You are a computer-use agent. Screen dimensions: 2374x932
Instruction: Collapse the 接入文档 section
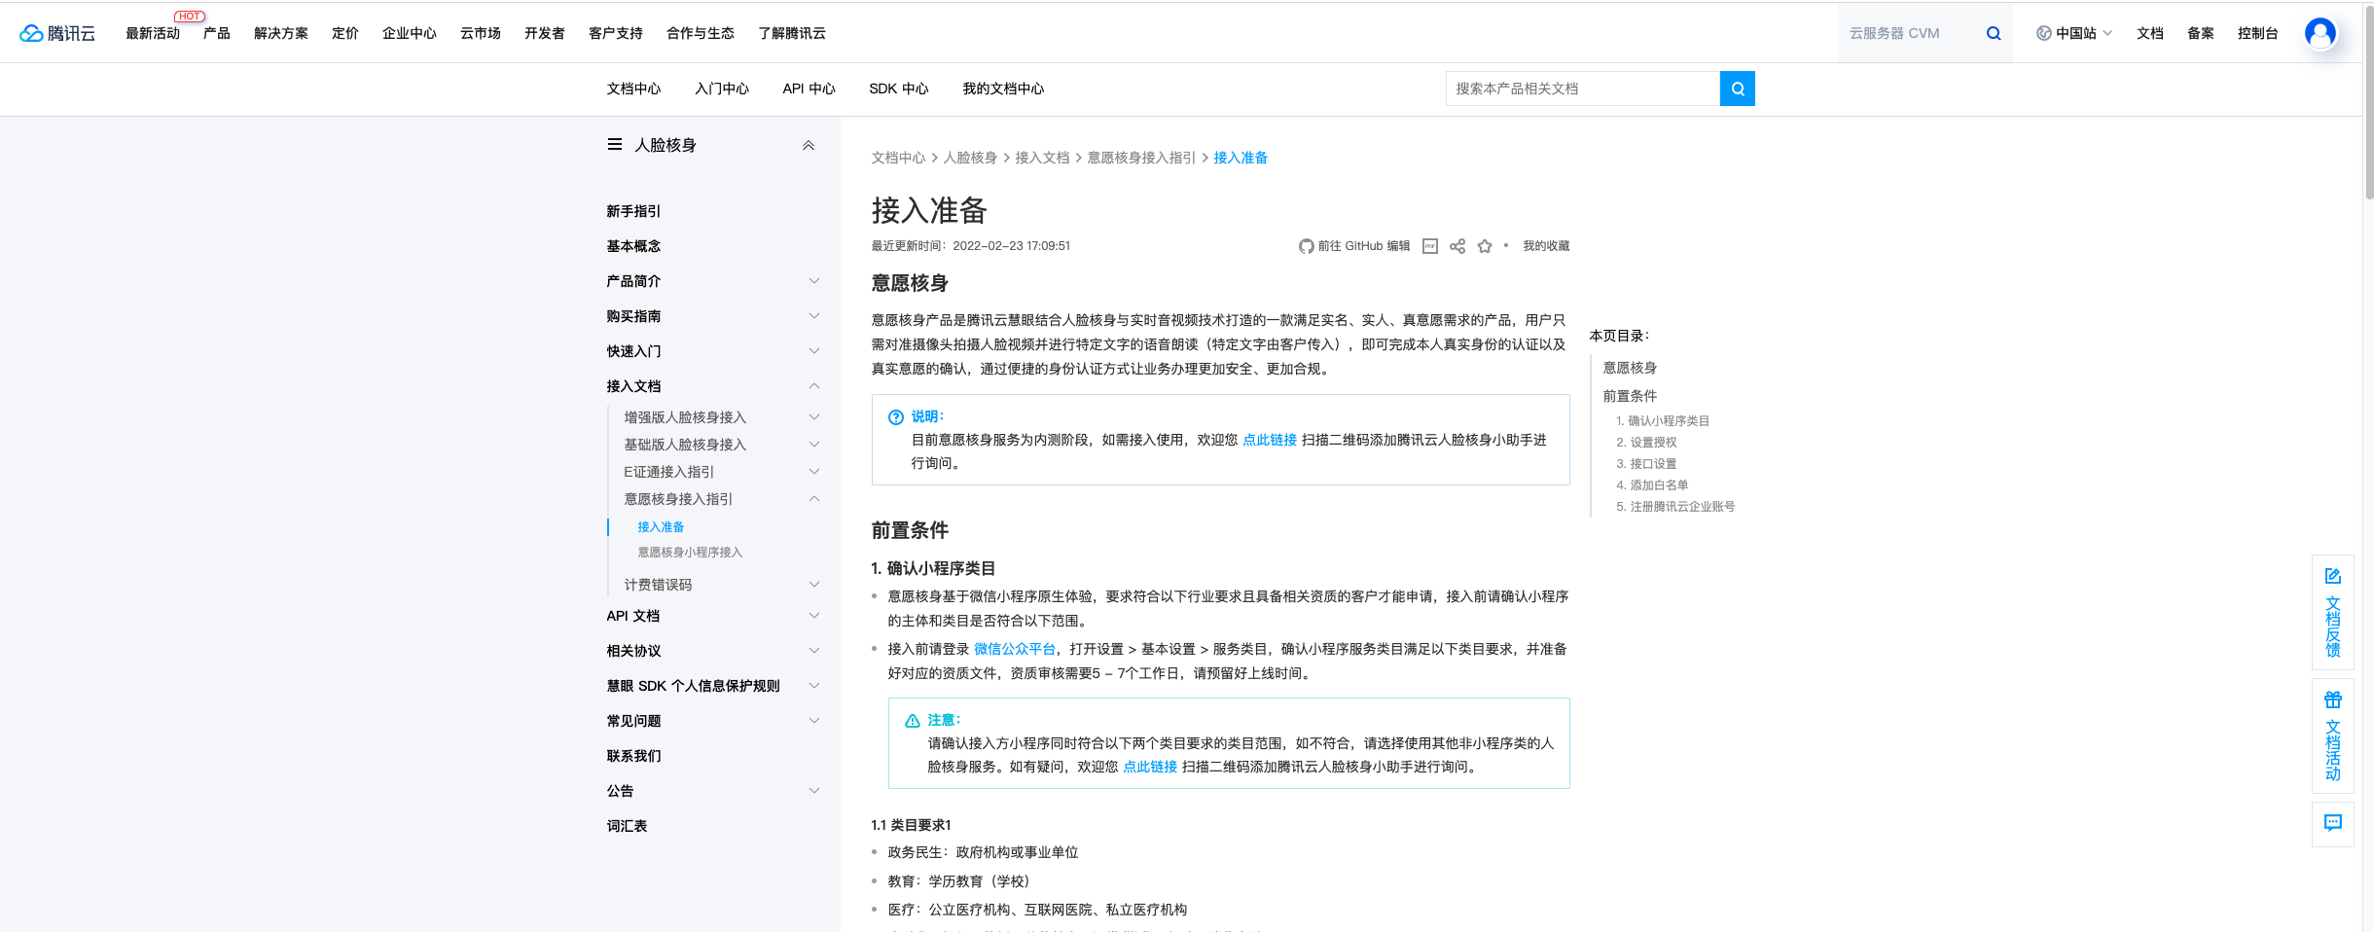(814, 386)
